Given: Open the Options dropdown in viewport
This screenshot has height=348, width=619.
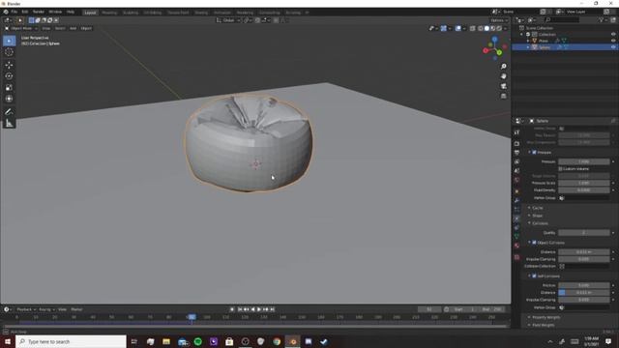Looking at the screenshot, I should click(499, 20).
